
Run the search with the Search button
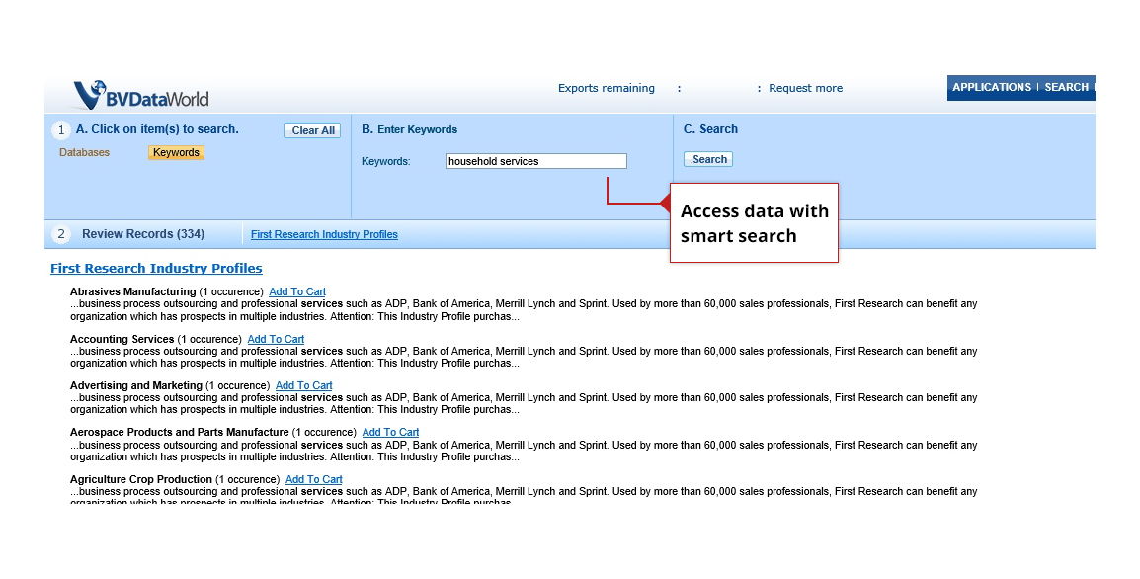click(x=709, y=159)
